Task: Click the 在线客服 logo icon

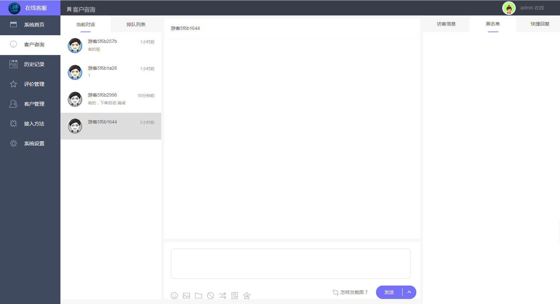Action: (14, 8)
